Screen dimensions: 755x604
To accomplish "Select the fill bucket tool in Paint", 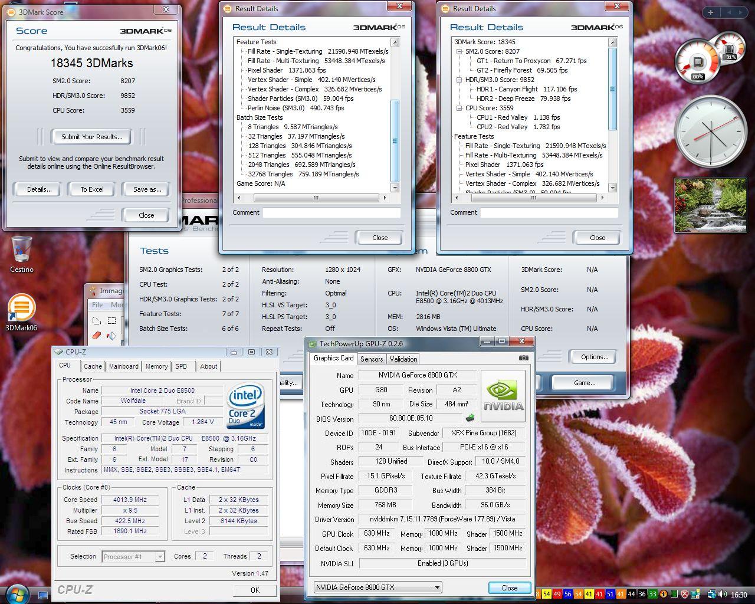I will click(x=111, y=336).
